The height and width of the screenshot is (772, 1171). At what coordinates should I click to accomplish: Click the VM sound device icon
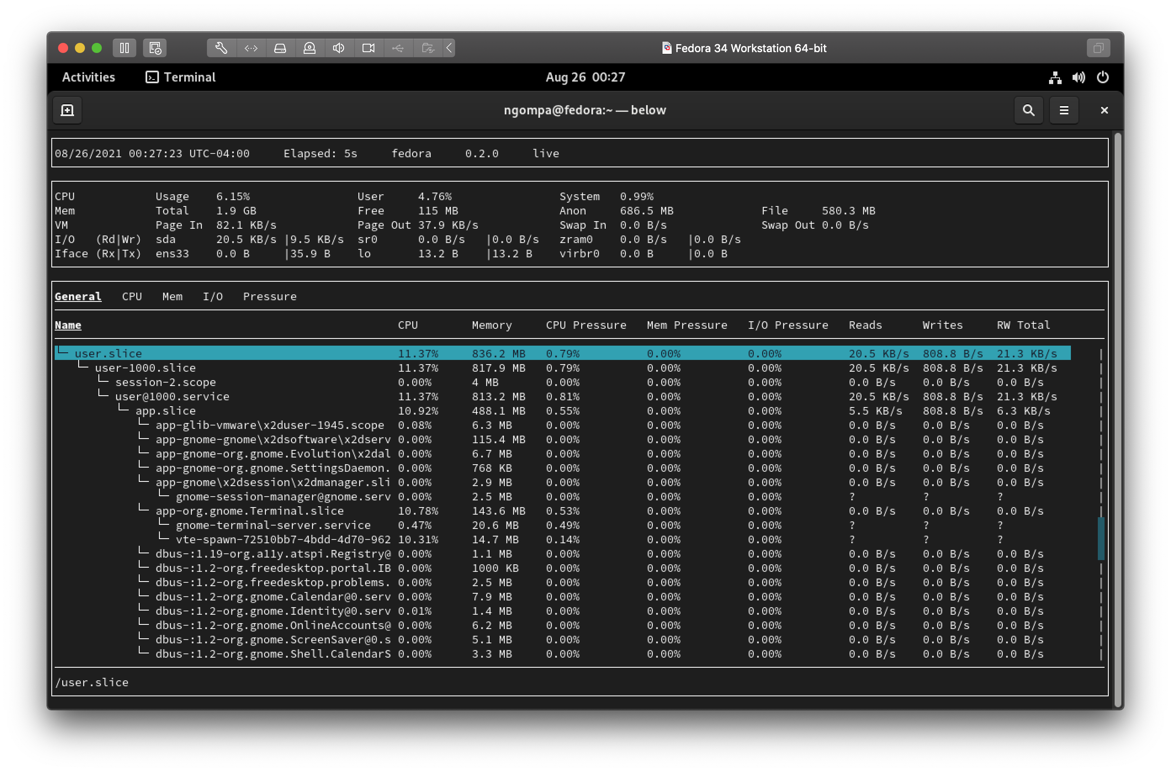point(339,48)
